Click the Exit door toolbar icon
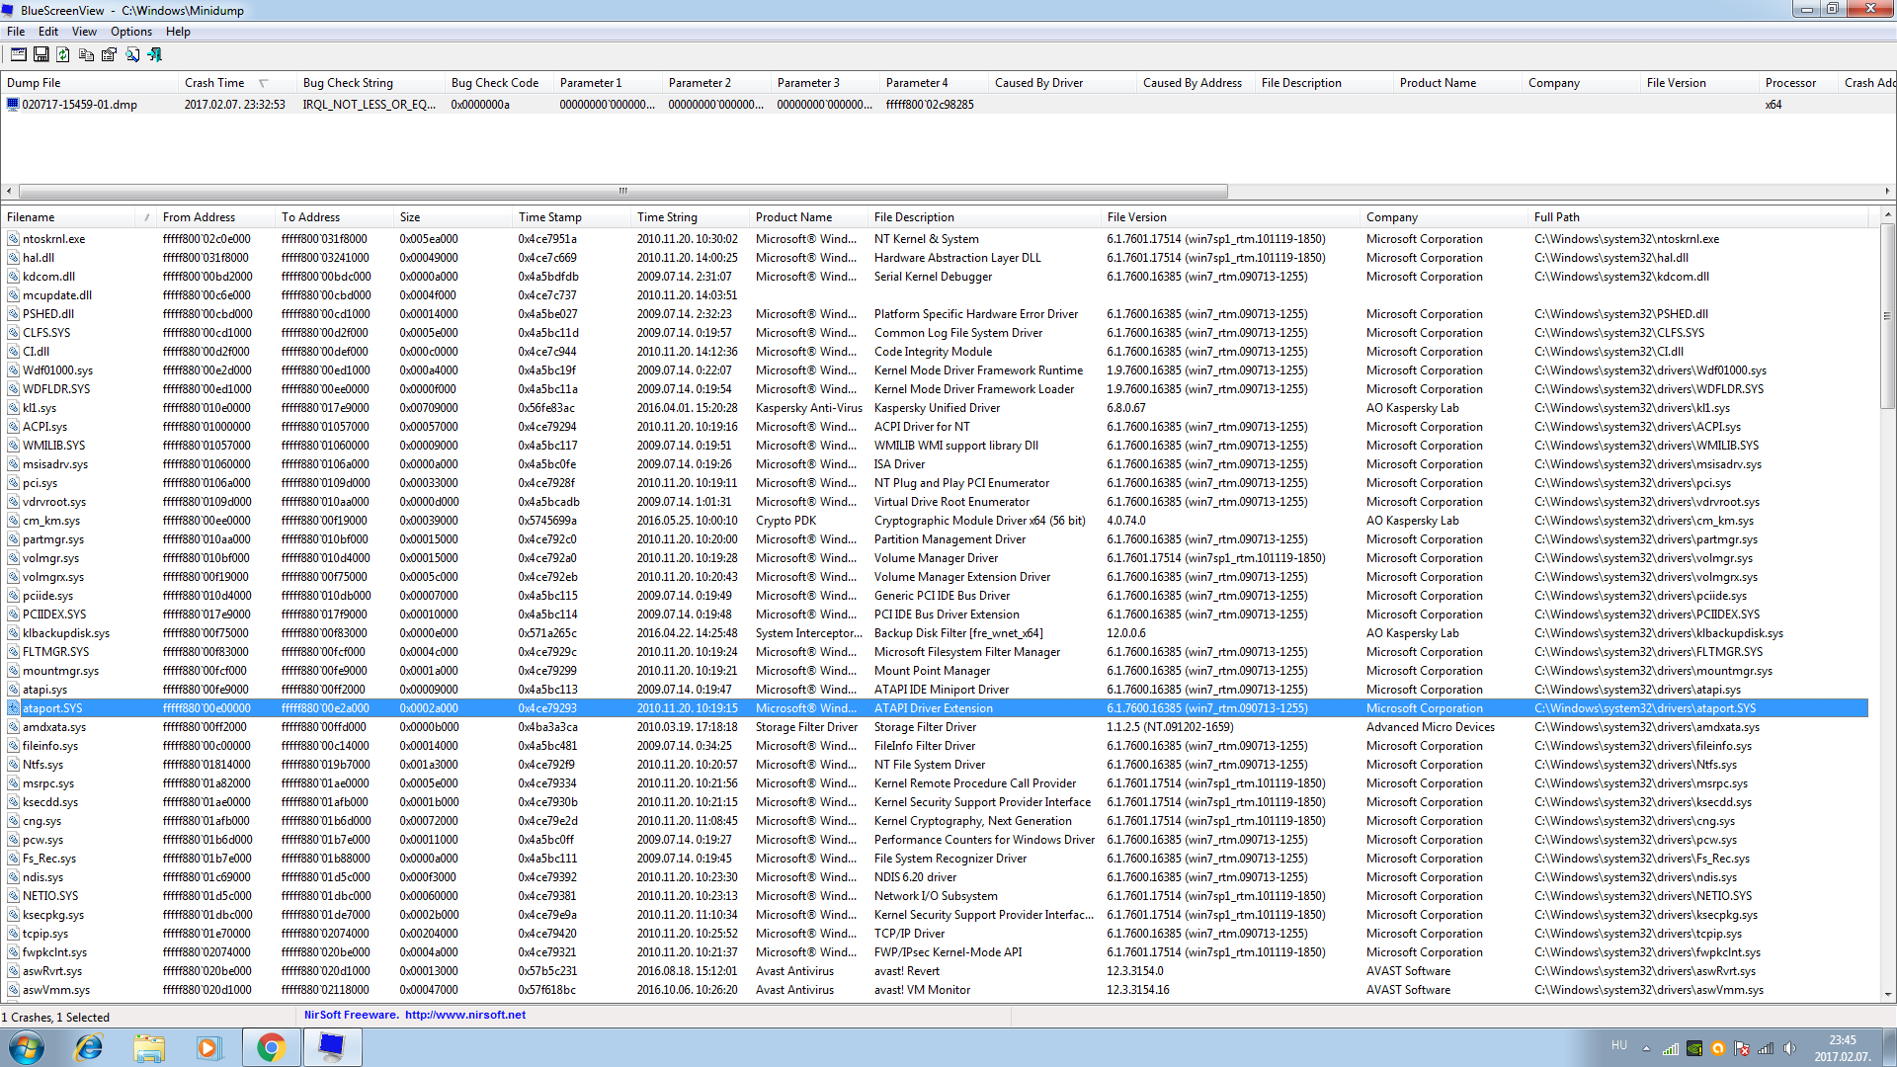Screen dimensions: 1897x1067 [155, 55]
